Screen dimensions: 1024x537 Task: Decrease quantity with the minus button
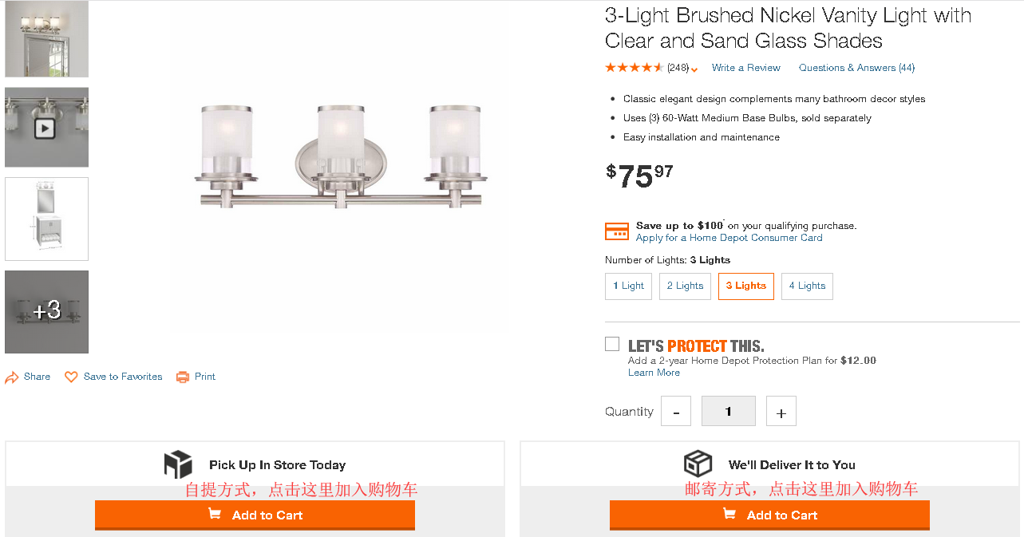point(676,412)
